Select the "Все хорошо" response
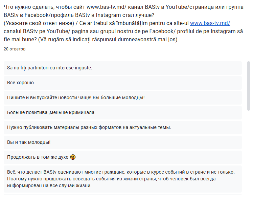Image resolution: width=253 pixels, height=200 pixels. 21,83
